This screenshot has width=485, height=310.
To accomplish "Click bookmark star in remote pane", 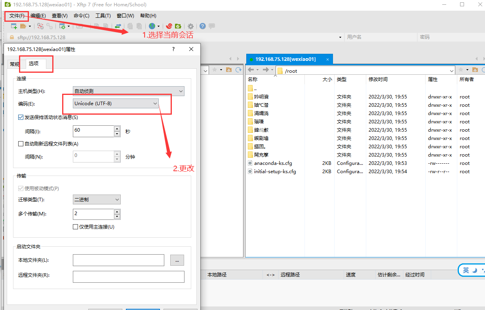I will coord(462,70).
